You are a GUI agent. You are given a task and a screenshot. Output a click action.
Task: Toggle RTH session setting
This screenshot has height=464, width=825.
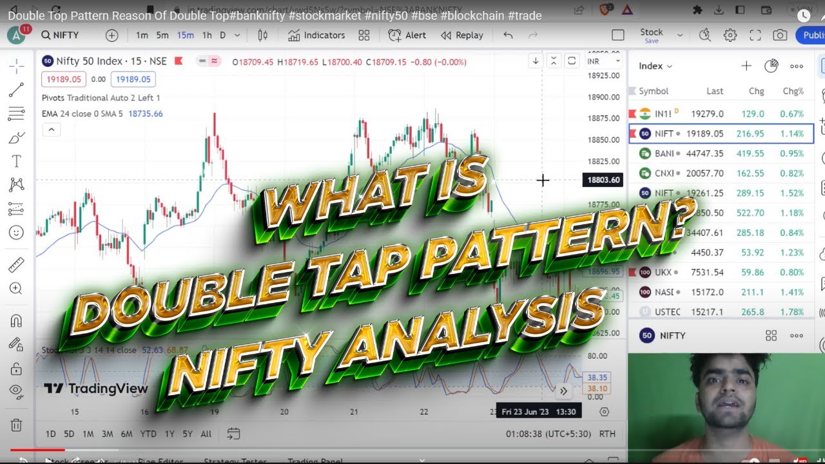[607, 434]
